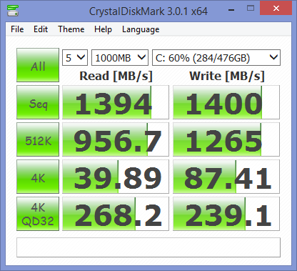297x271 pixels.
Task: Click the CrystalDiskMark app icon in title bar
Action: (13, 10)
